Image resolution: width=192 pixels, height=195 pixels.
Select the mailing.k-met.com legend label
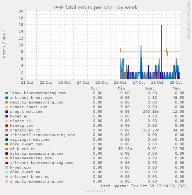30,140
